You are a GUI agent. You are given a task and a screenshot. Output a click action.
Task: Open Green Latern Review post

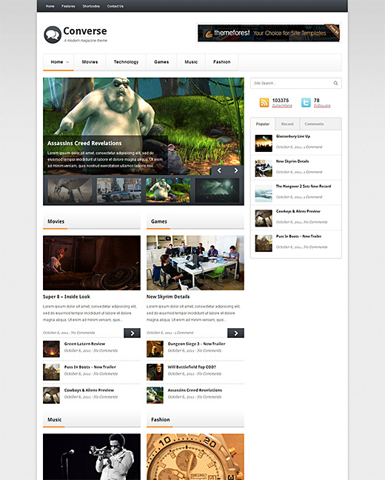click(x=84, y=344)
